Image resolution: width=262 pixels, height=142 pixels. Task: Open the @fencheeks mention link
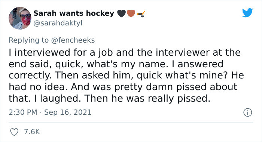73,40
